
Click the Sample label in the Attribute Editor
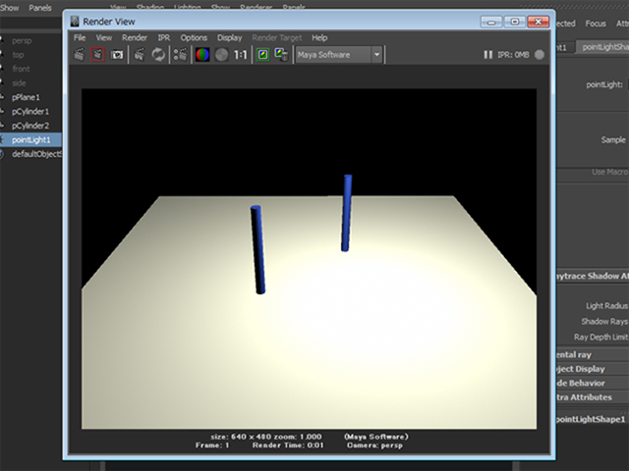coord(613,139)
